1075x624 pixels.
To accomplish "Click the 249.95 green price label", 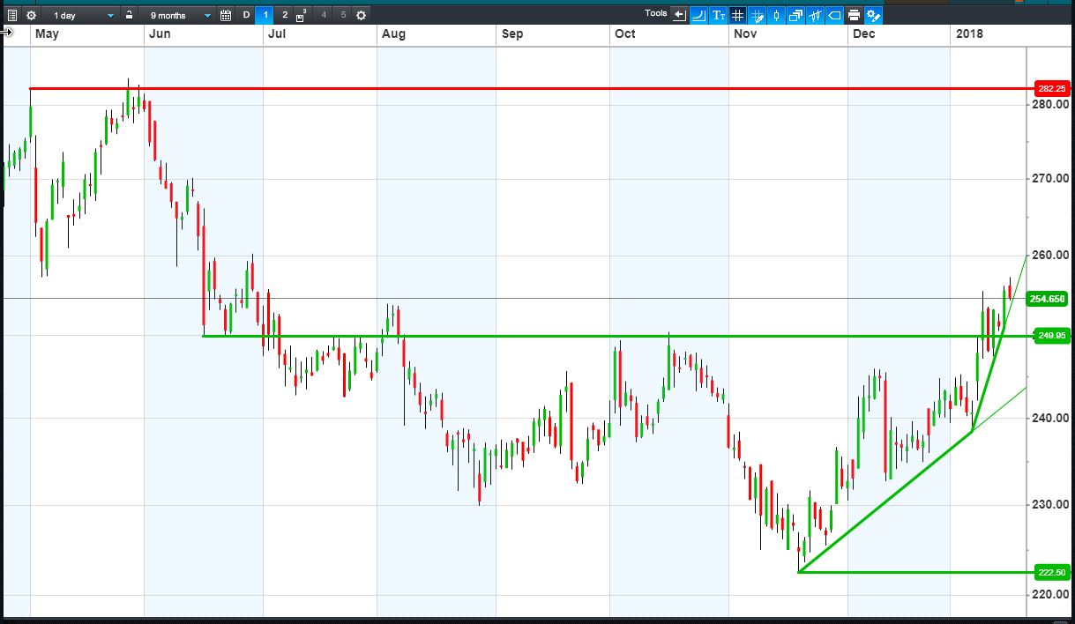I will click(1051, 336).
